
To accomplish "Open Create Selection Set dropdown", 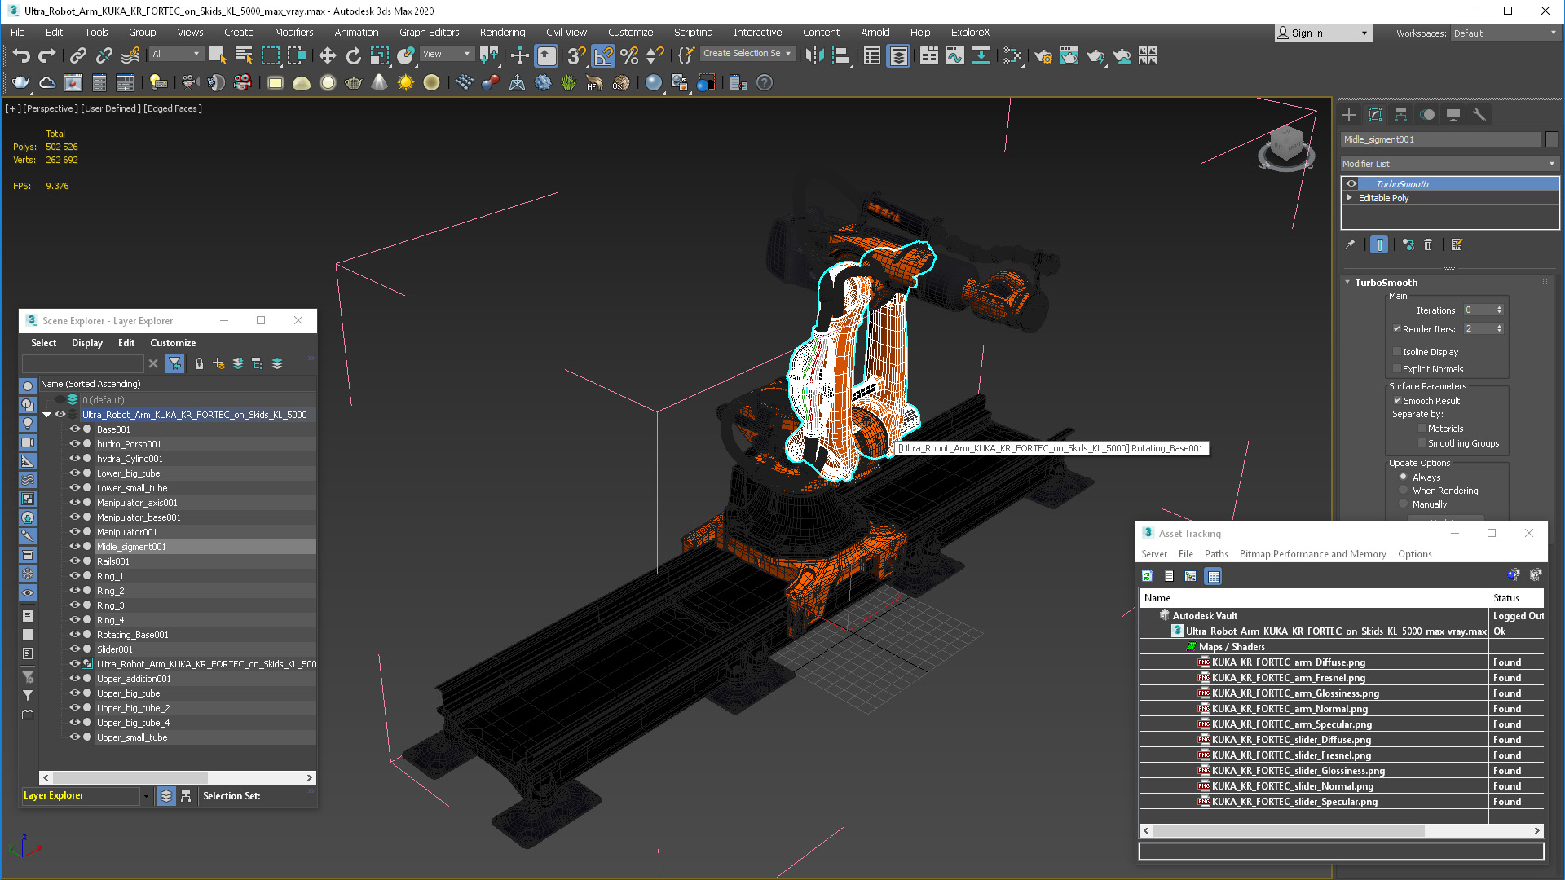I will click(747, 54).
